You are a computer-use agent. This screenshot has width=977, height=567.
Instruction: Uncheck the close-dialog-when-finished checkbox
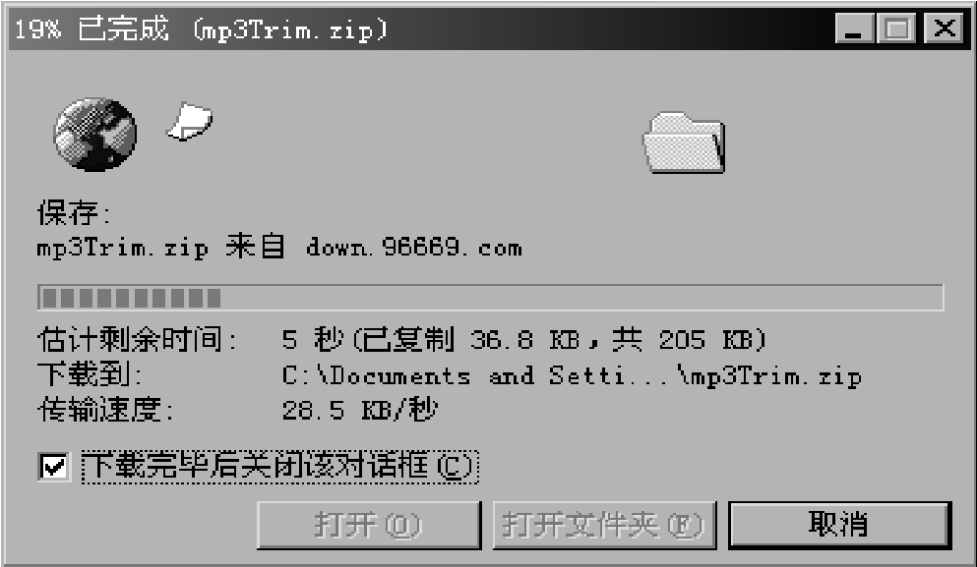click(x=53, y=466)
